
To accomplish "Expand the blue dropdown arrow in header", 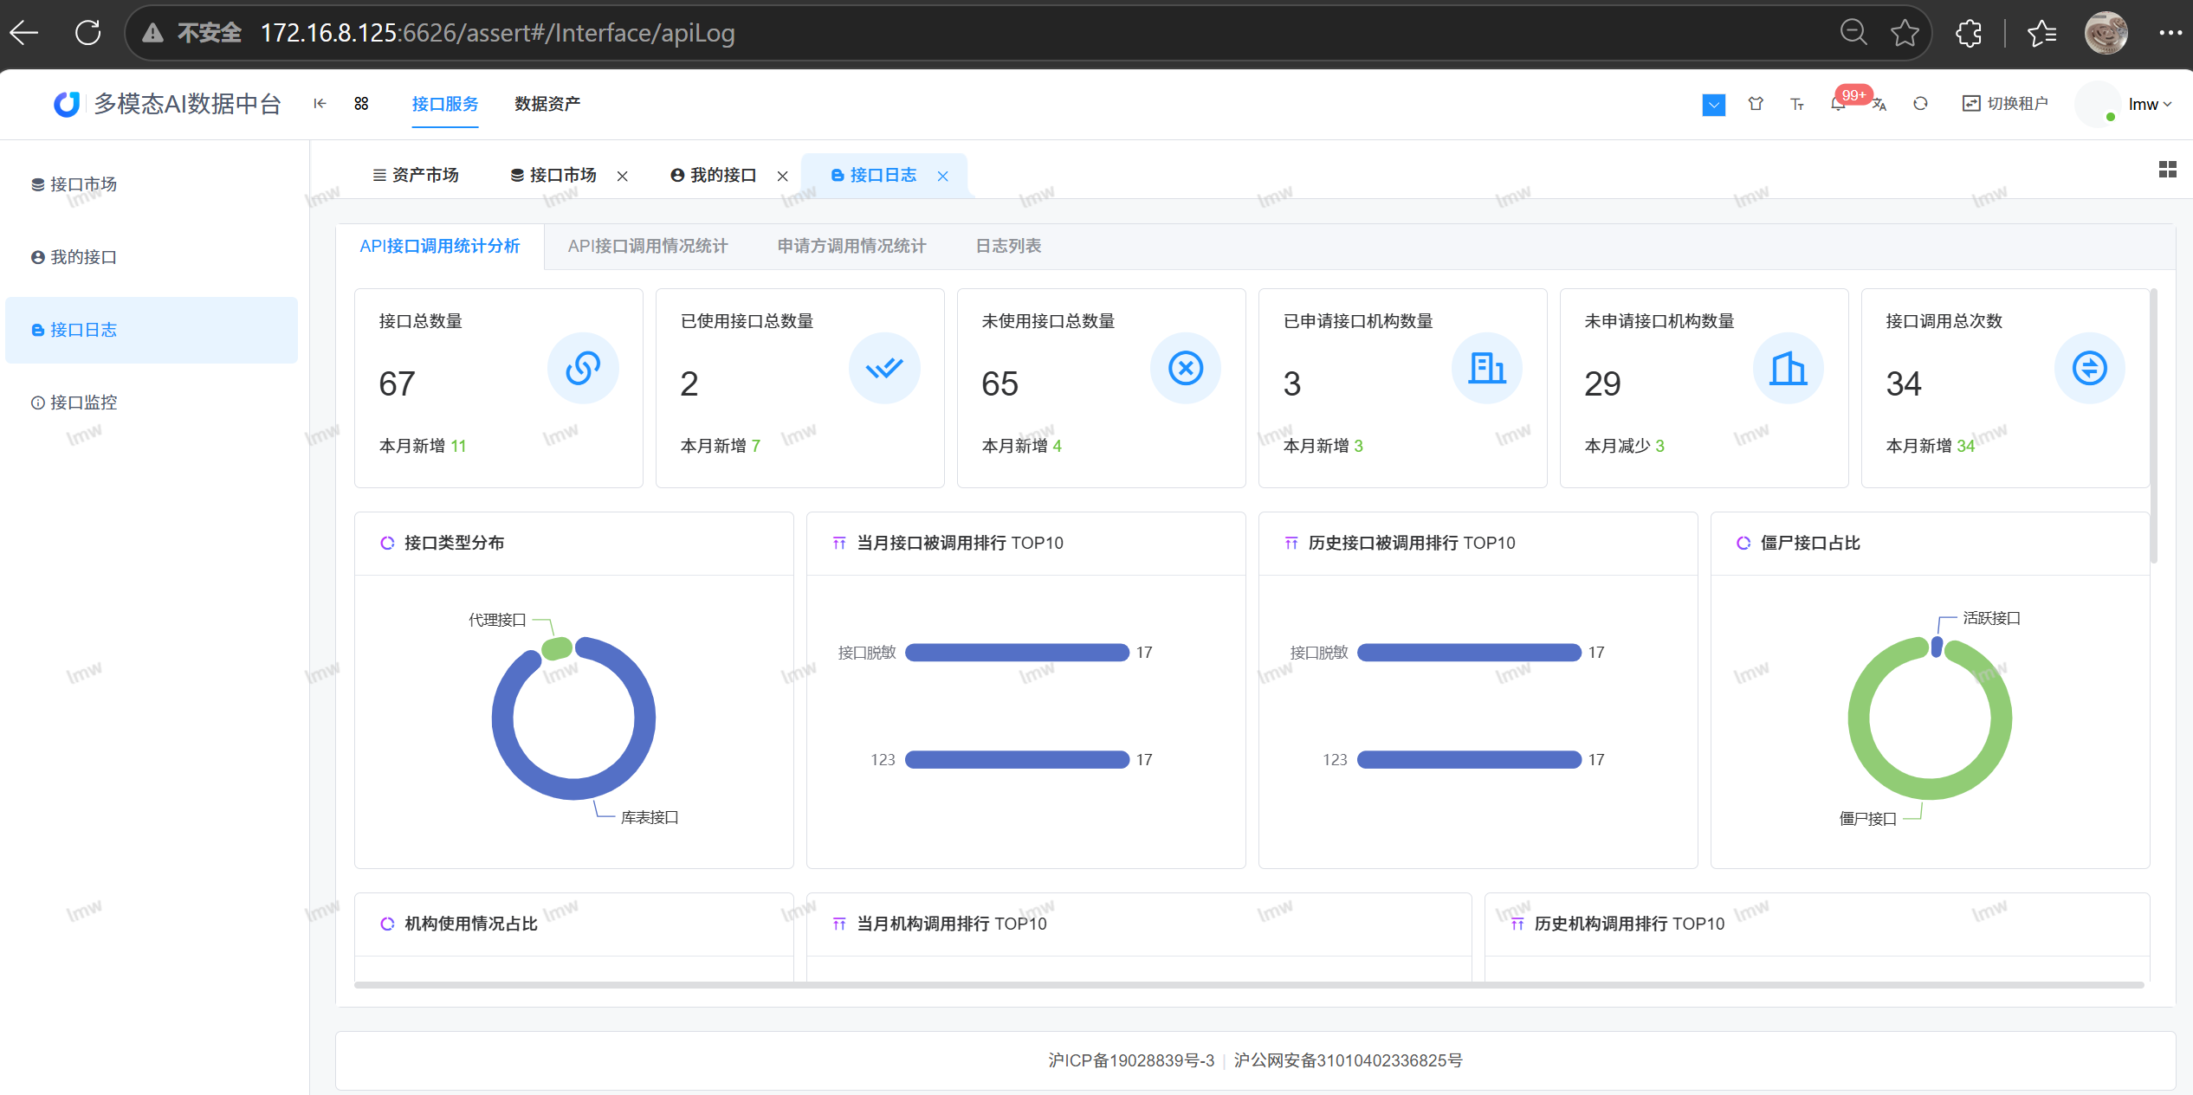I will click(1713, 105).
